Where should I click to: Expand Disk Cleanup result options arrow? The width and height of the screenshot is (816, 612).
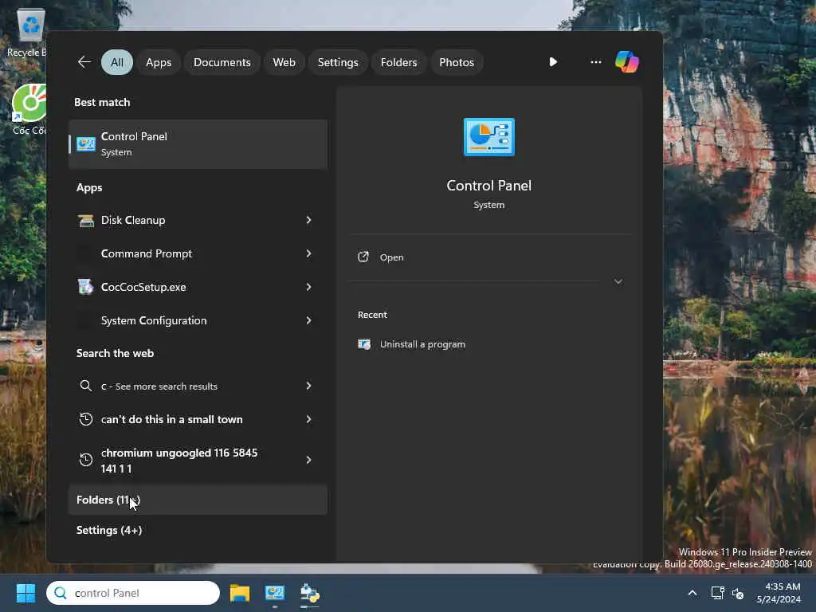(x=308, y=220)
